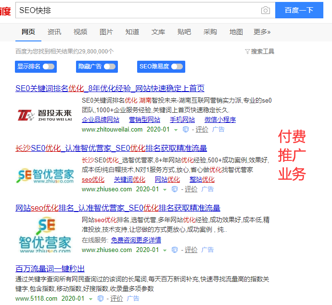Click the camera image search icon
The height and width of the screenshot is (305, 332).
tap(265, 10)
